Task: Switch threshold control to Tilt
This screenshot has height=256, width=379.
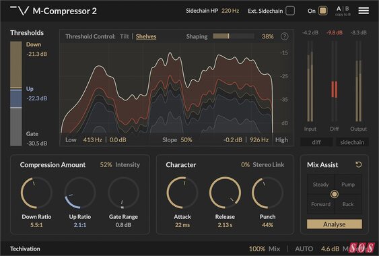Action: click(125, 36)
